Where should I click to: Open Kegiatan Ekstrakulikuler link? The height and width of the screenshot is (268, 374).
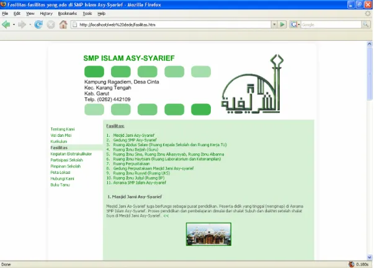71,154
